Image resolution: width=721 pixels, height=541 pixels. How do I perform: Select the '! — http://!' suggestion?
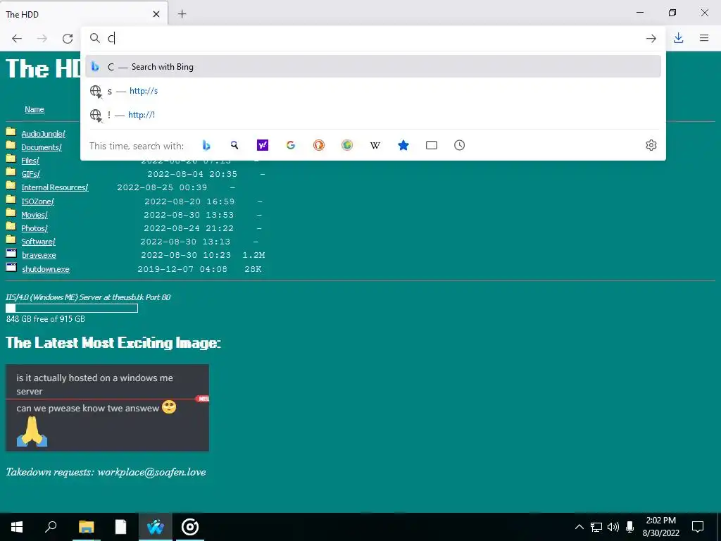[x=373, y=115]
